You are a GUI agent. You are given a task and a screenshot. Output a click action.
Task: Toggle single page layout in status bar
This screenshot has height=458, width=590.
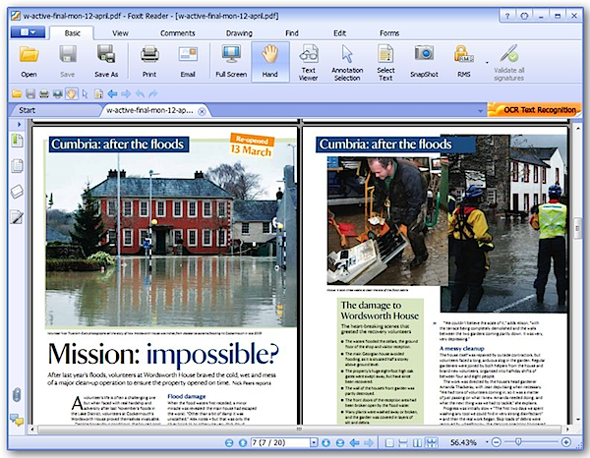pyautogui.click(x=389, y=443)
